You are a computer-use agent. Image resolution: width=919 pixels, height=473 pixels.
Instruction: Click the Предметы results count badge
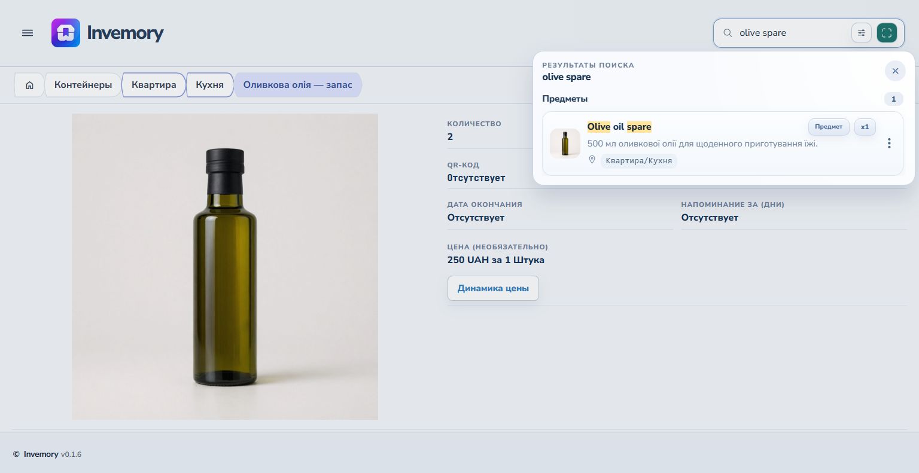click(894, 99)
